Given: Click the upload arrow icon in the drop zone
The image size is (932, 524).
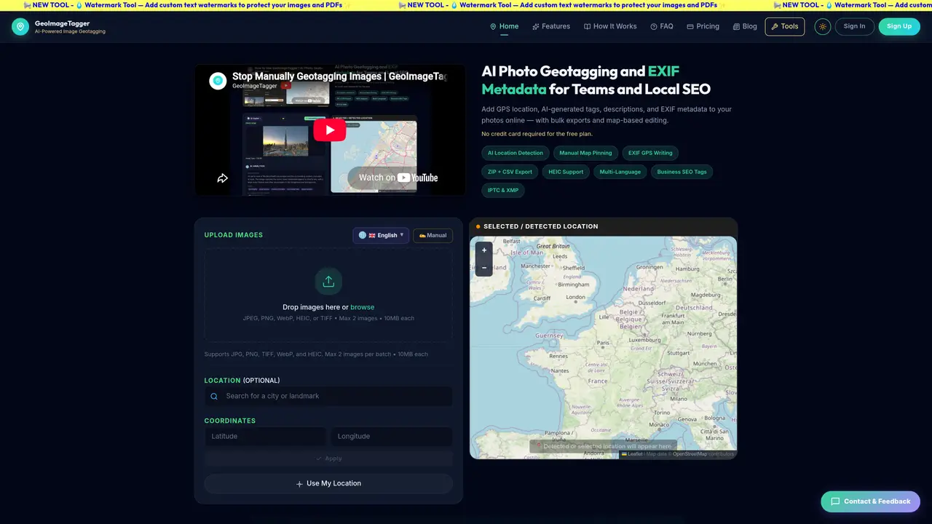Looking at the screenshot, I should point(328,281).
